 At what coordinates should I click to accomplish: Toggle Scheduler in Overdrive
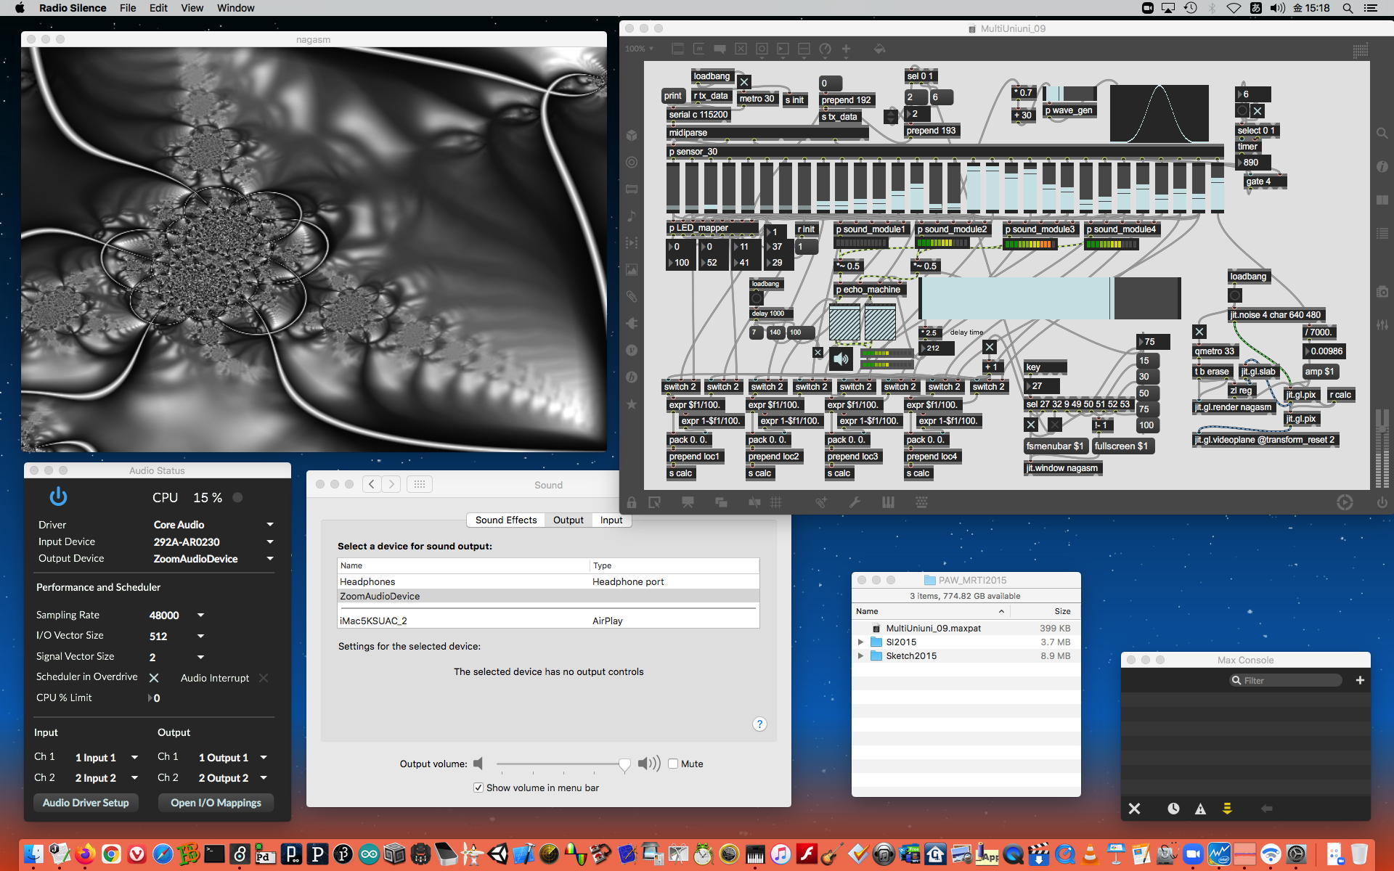pos(154,678)
